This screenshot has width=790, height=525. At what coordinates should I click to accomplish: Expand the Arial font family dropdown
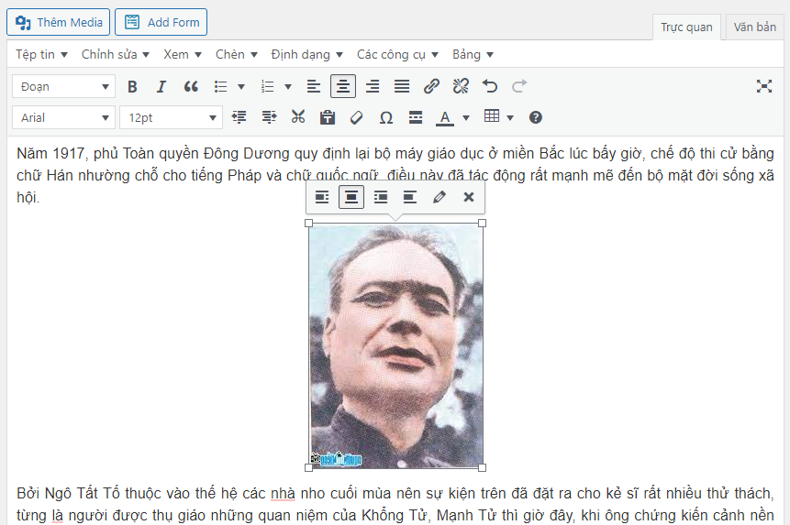62,117
